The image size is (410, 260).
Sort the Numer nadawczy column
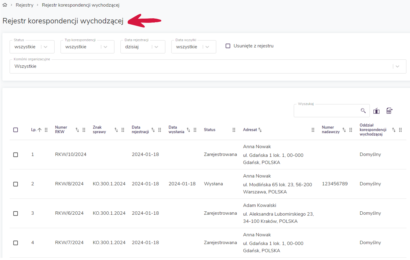(x=344, y=130)
